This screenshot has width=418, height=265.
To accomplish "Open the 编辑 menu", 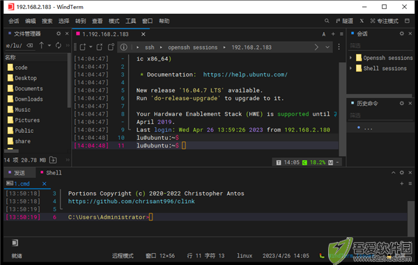I will point(31,21).
